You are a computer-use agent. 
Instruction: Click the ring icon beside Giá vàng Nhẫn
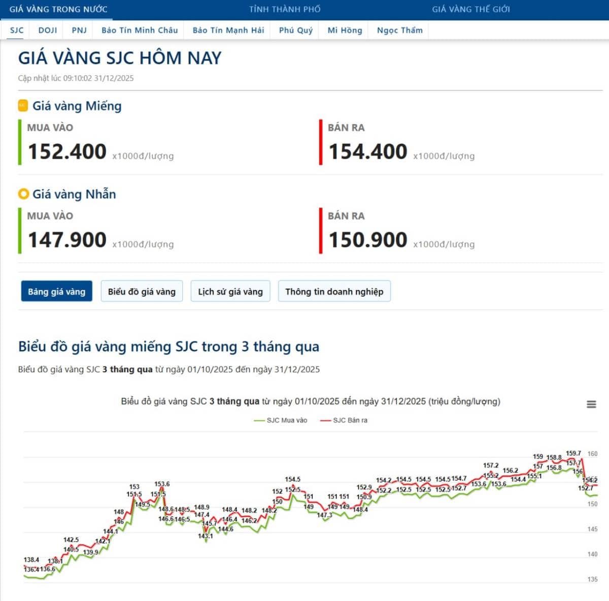(x=23, y=194)
